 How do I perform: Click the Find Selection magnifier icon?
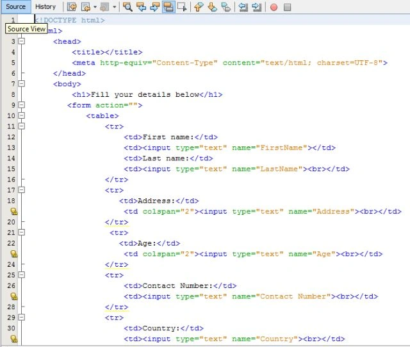127,7
